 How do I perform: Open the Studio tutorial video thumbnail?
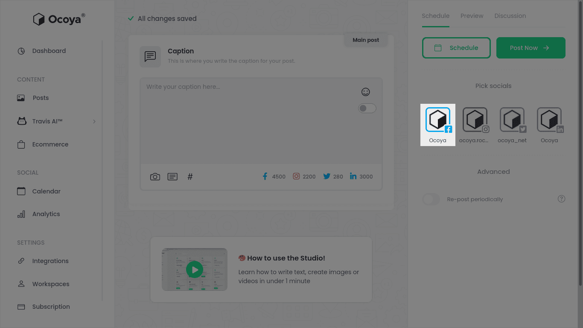pyautogui.click(x=195, y=269)
